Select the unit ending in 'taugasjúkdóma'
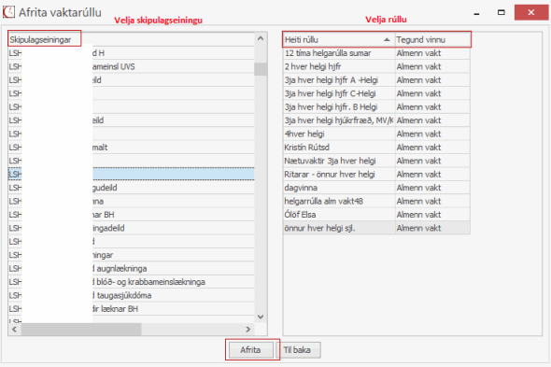 coord(132,295)
